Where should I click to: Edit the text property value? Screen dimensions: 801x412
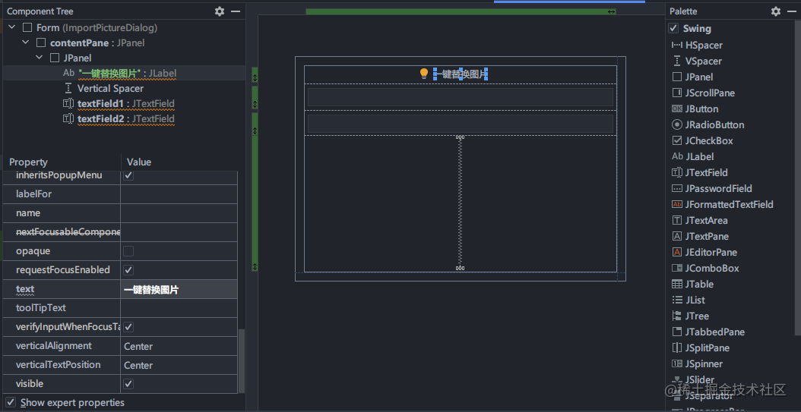click(x=179, y=290)
